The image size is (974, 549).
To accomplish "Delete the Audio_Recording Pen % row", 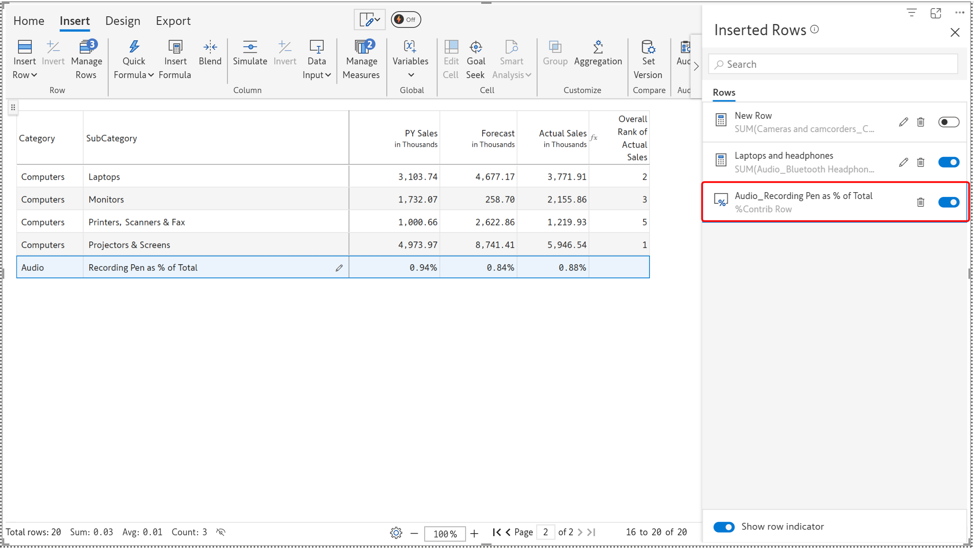I will pos(920,202).
